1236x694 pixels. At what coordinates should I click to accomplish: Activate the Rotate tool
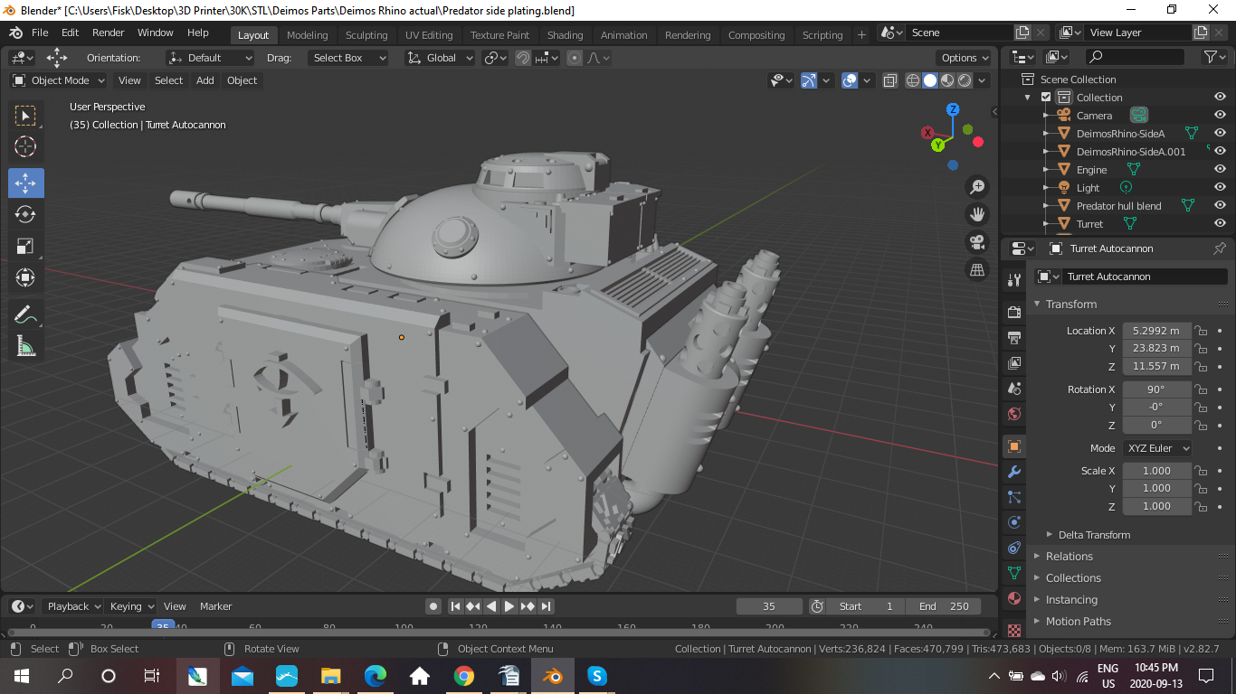coord(25,214)
